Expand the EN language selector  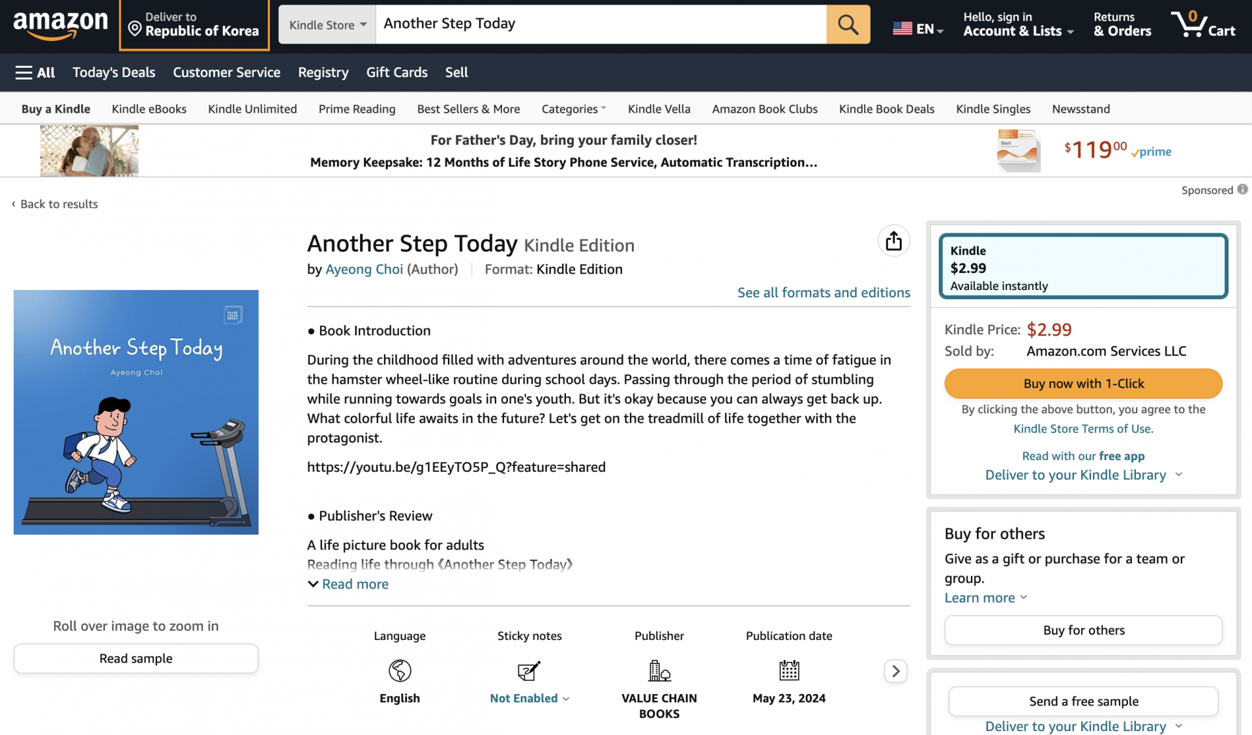[x=918, y=29]
